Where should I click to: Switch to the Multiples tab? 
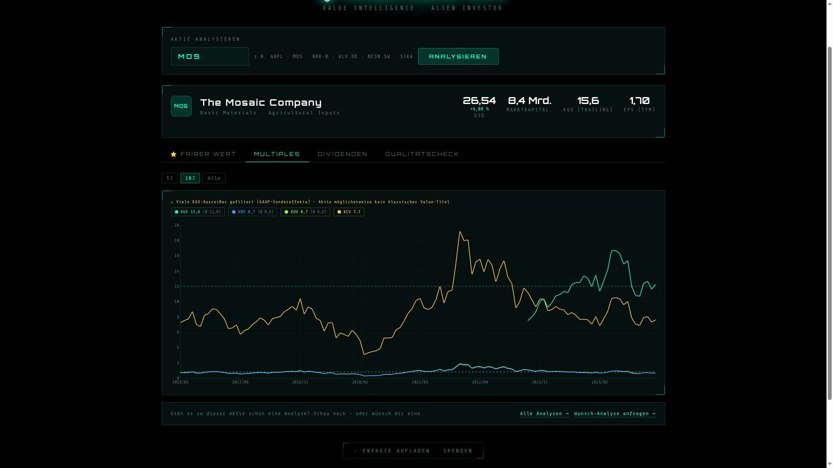click(x=277, y=154)
